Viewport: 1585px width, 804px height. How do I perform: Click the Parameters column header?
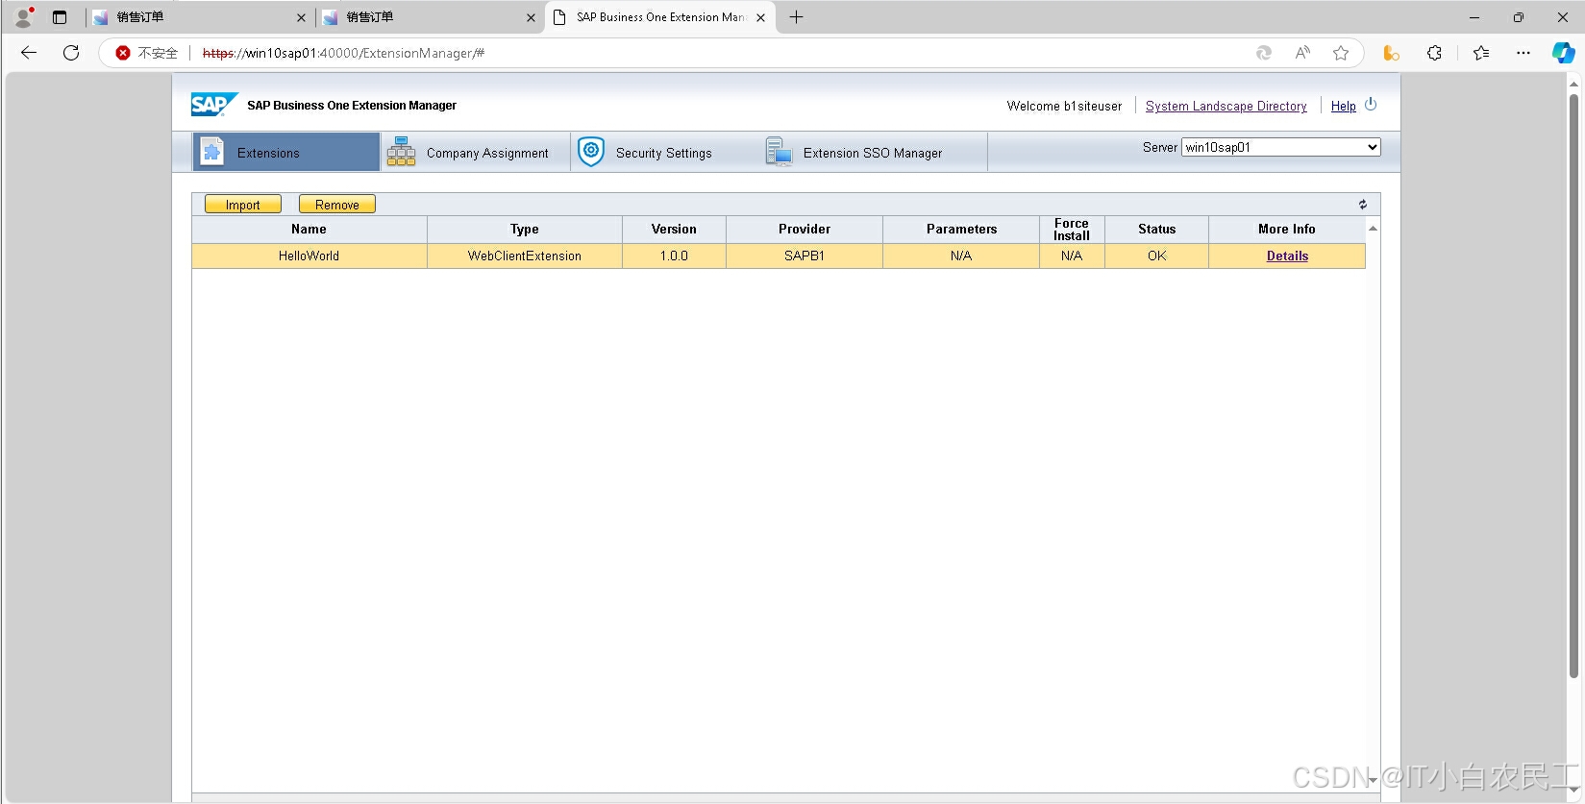(x=961, y=229)
